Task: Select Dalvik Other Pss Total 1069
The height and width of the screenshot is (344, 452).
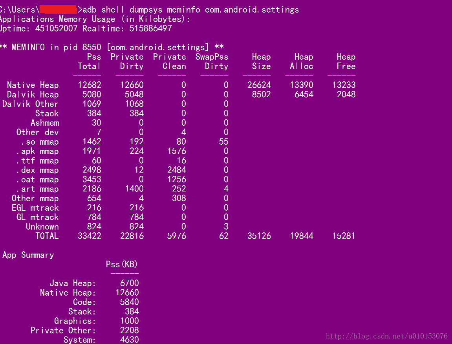Action: (x=91, y=104)
